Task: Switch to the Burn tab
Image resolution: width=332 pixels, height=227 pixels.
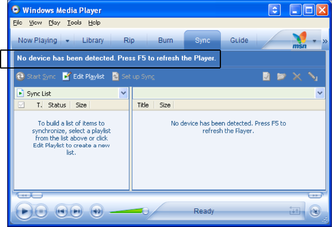Action: 166,40
